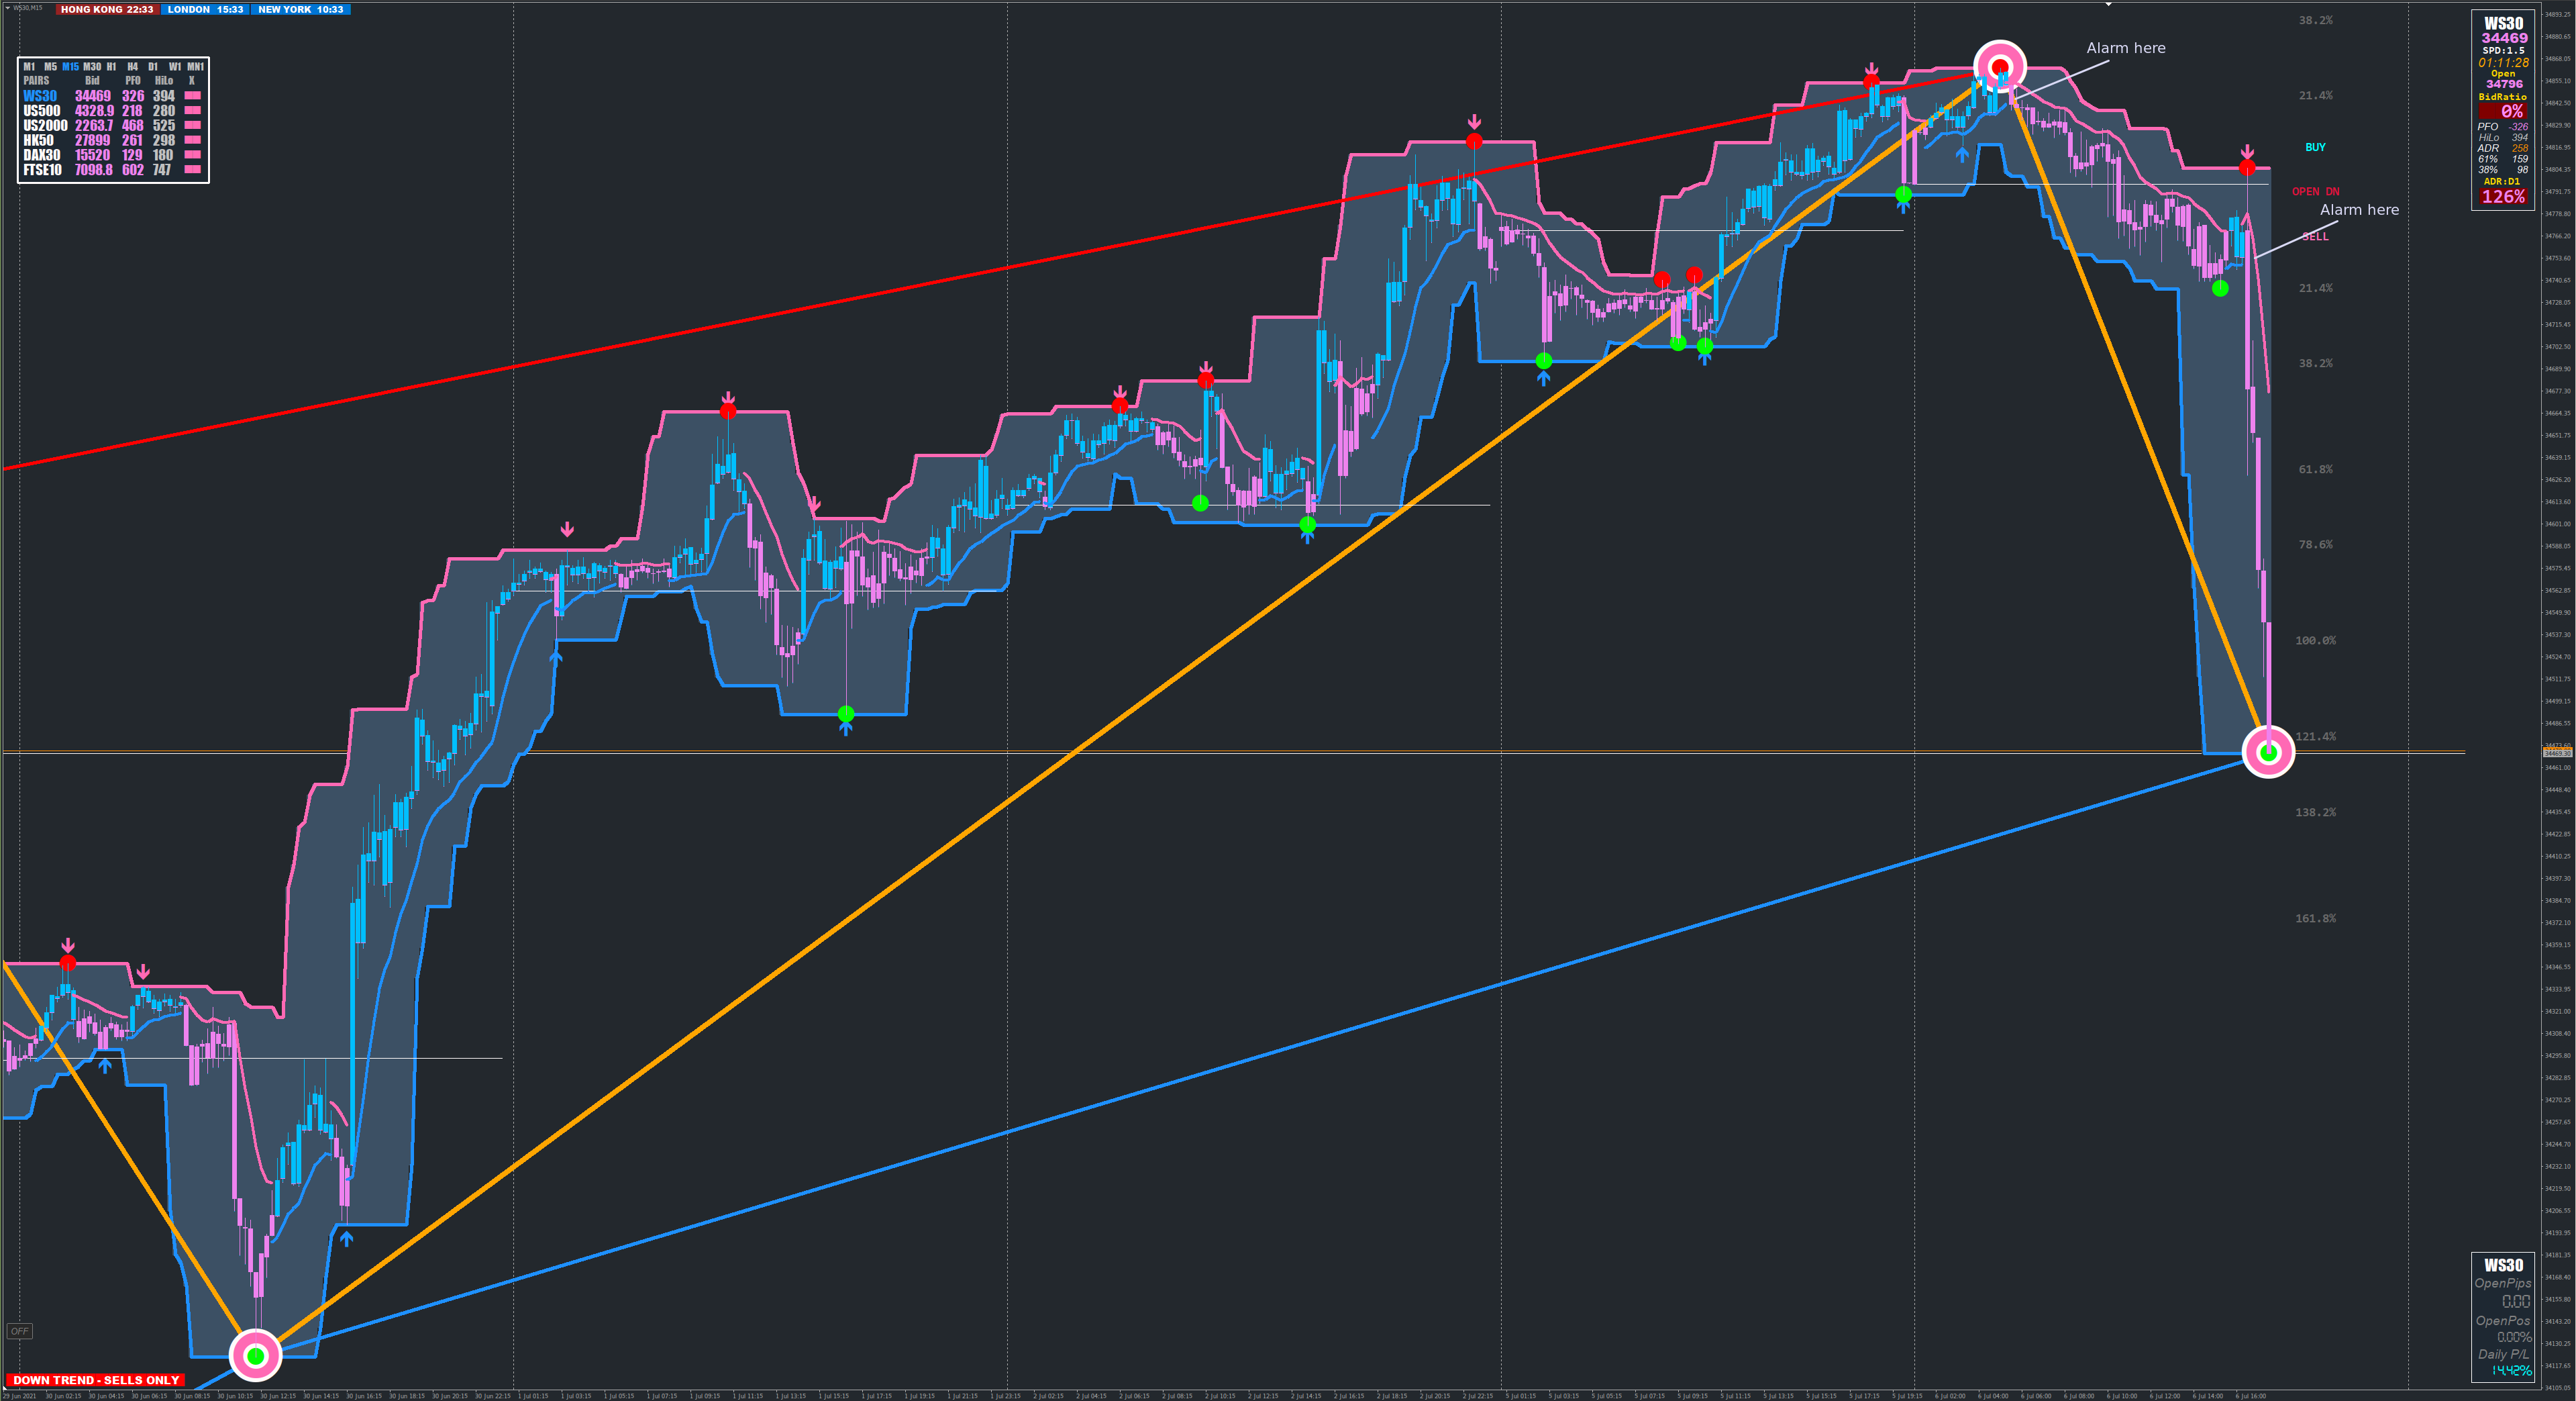Click the OPEN DN label
The height and width of the screenshot is (1401, 2576).
coord(2315,191)
